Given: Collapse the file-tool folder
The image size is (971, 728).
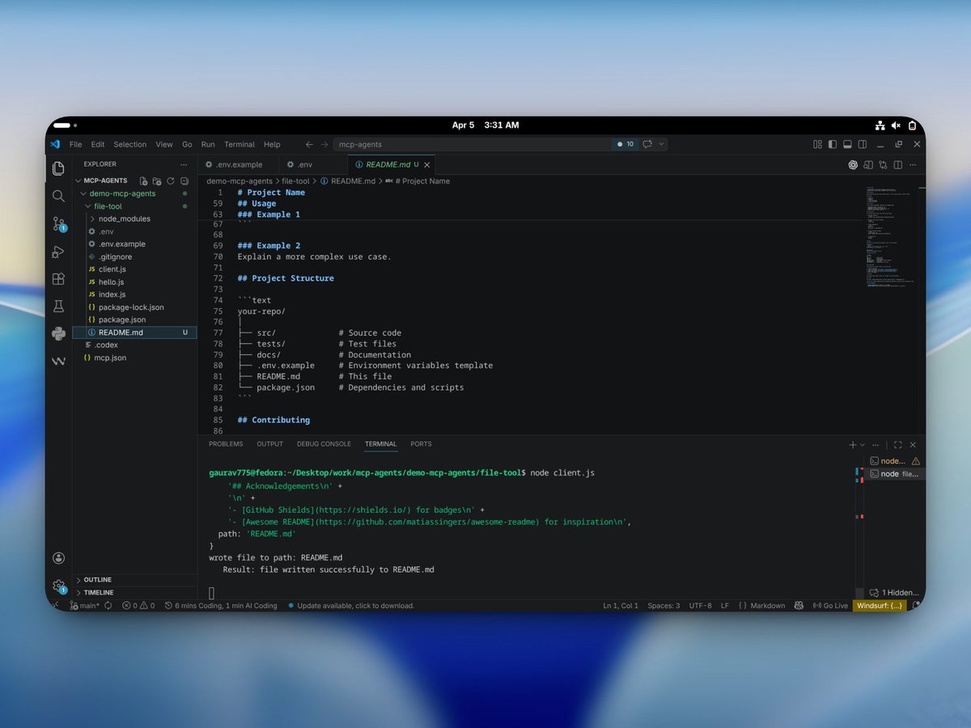Looking at the screenshot, I should click(x=88, y=206).
